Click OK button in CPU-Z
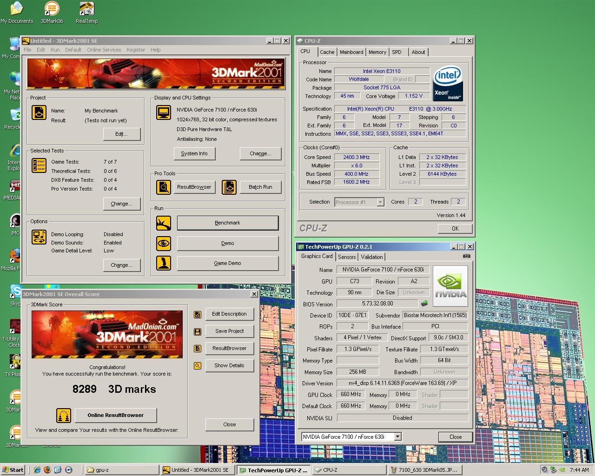Viewport: 595px width, 476px height. (455, 229)
